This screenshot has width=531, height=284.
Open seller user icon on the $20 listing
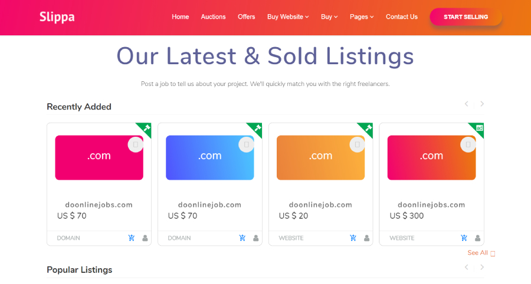366,238
